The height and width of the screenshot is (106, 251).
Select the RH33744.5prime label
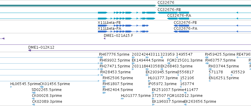pyautogui.click(x=224, y=66)
